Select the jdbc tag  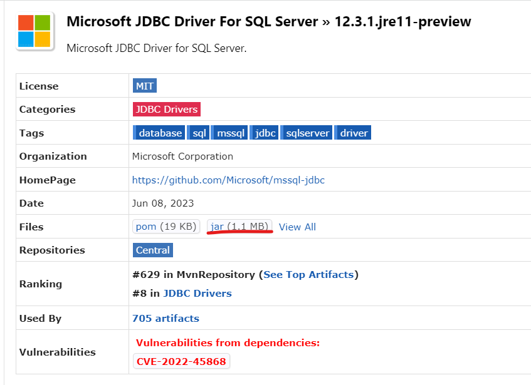[x=264, y=132]
